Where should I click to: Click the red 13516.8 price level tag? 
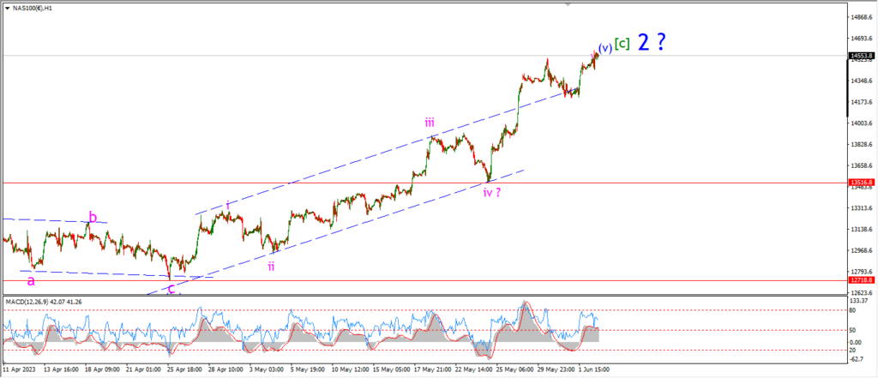861,183
